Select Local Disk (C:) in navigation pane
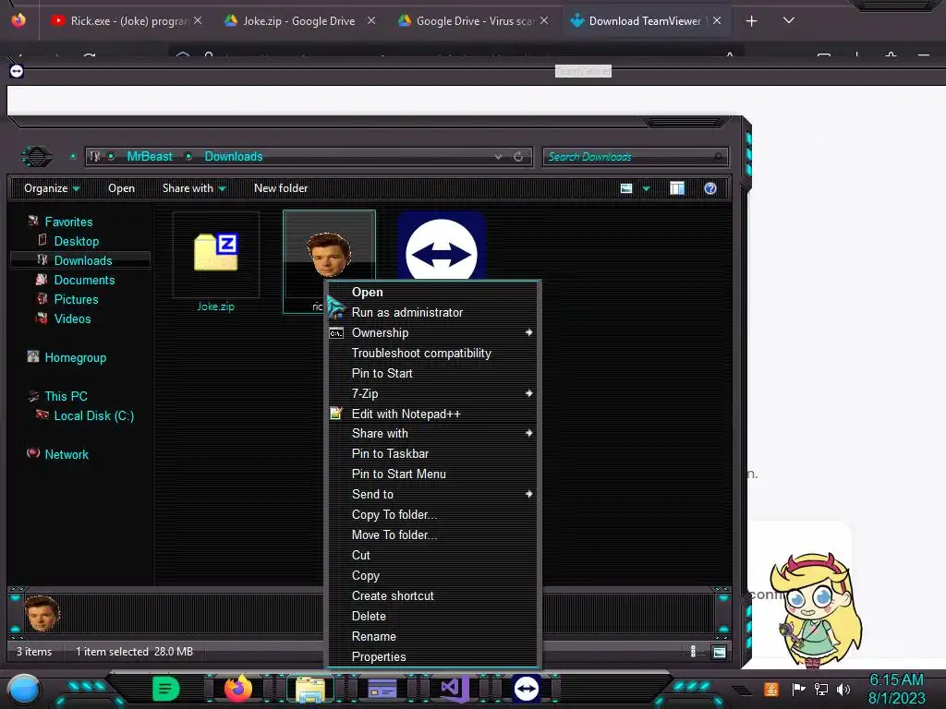 tap(93, 416)
